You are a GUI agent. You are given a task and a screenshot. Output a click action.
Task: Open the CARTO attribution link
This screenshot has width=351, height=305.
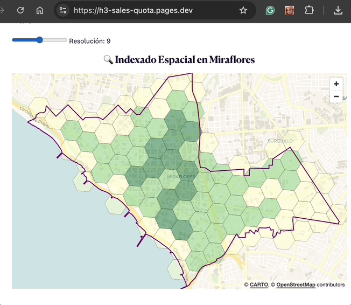(259, 285)
